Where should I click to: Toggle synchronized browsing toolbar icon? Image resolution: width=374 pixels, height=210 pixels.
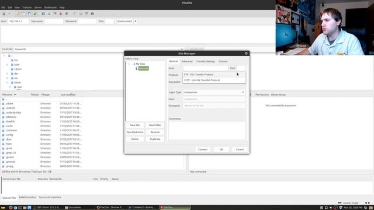tap(86, 13)
